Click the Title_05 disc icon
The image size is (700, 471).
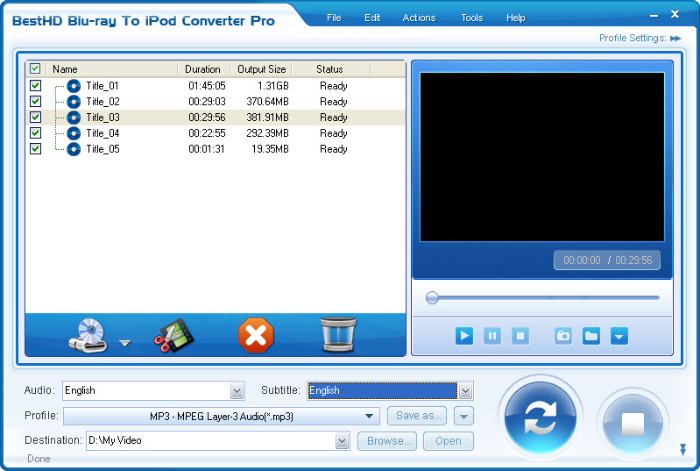pyautogui.click(x=74, y=149)
